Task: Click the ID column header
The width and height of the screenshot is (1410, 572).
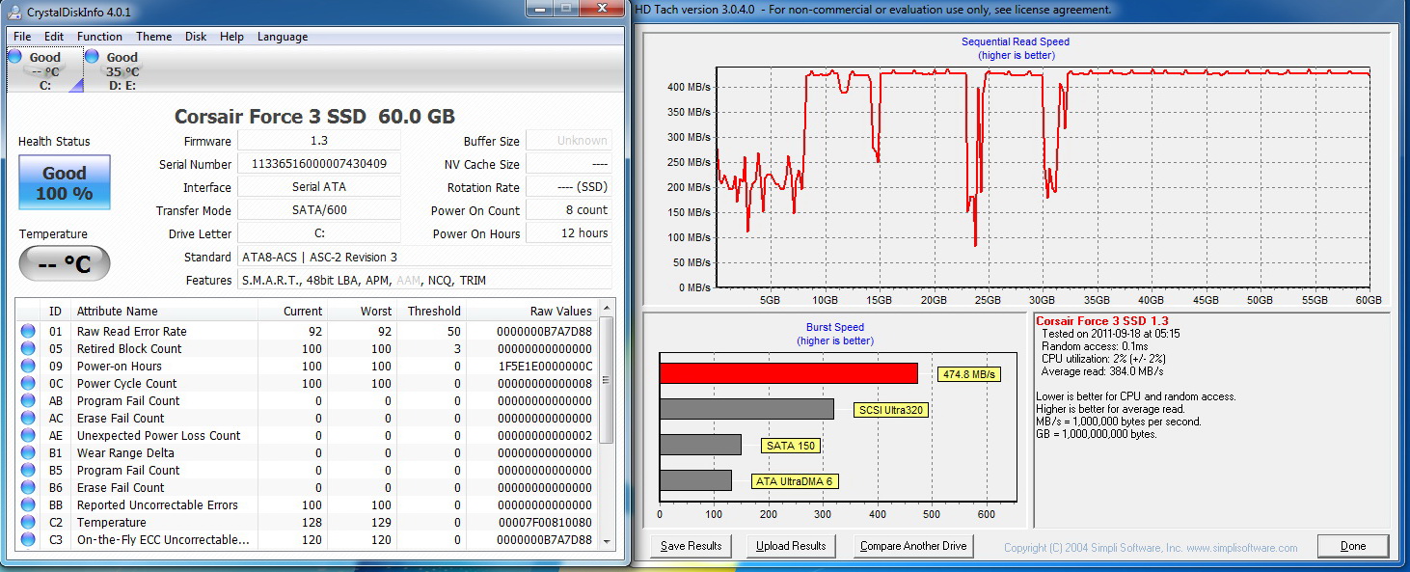Action: coord(55,312)
